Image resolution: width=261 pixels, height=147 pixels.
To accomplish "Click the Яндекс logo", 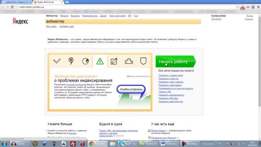I will (20, 21).
